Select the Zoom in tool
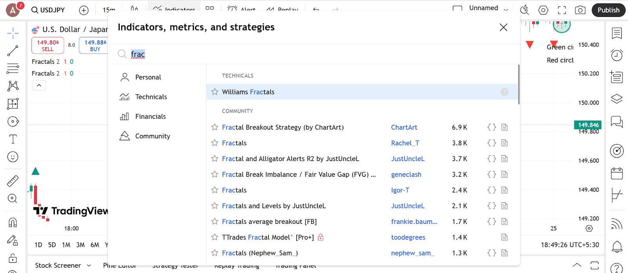The width and height of the screenshot is (628, 273). [13, 198]
